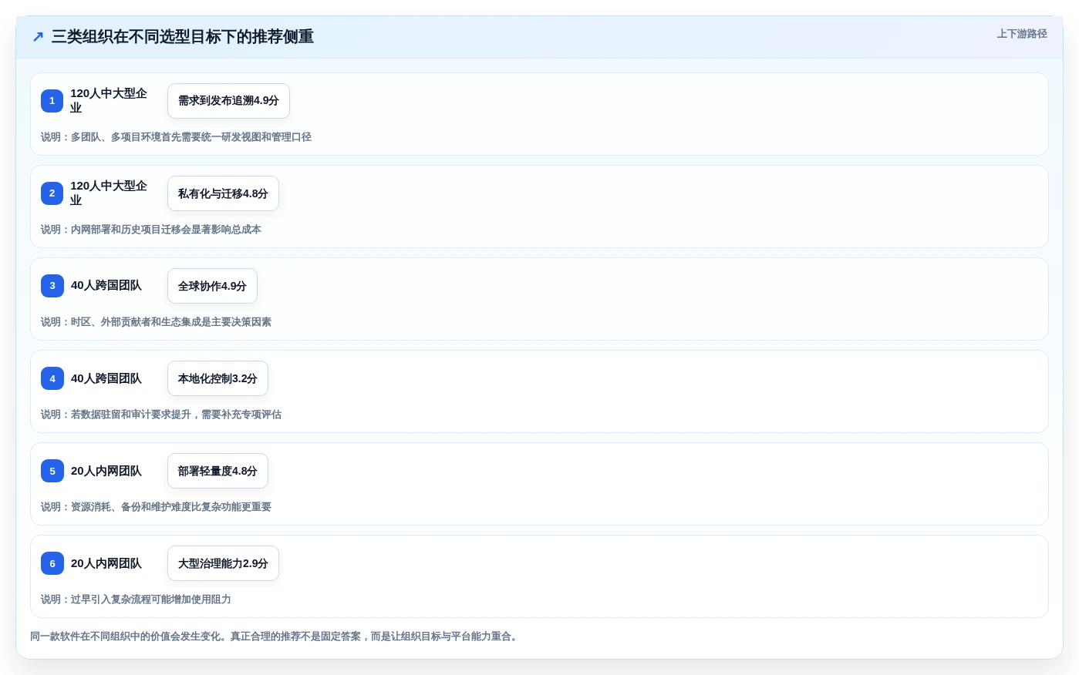
Task: Click the arrow icon beside the card title
Action: coord(38,37)
